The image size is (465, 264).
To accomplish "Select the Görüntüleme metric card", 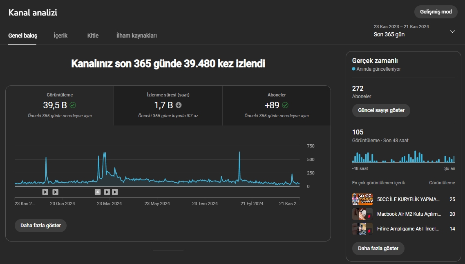I will [60, 105].
